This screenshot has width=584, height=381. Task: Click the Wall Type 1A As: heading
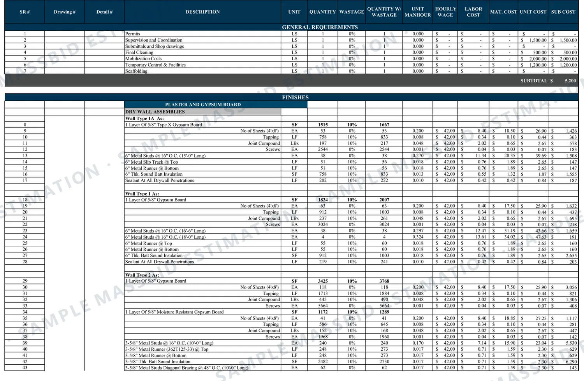point(144,119)
